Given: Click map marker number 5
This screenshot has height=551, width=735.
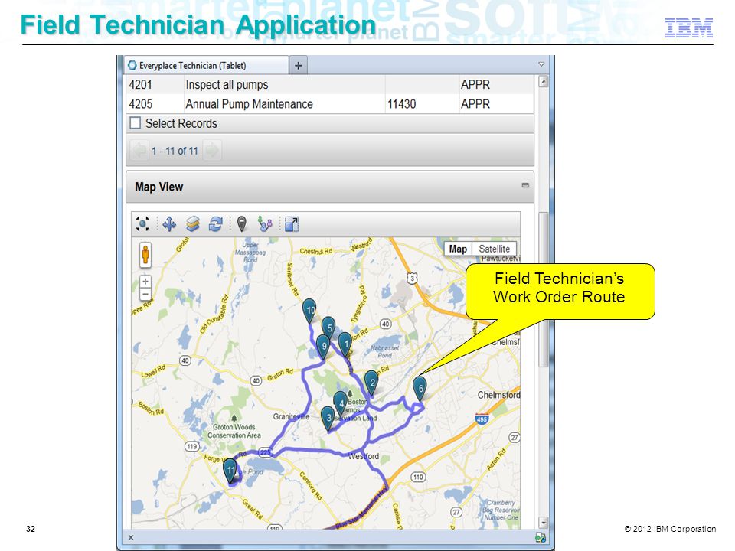Looking at the screenshot, I should coord(329,328).
